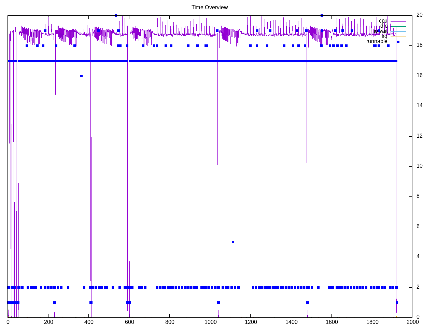Click the "Time Overview" chart title
The height and width of the screenshot is (328, 437).
coord(210,7)
